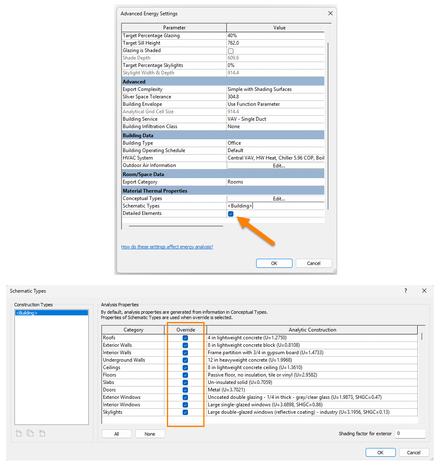
Task: Select <Building> in Construction Types list
Action: click(x=51, y=313)
